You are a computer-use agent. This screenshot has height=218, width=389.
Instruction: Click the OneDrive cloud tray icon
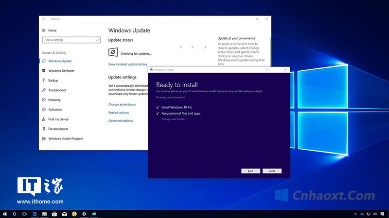362,214
